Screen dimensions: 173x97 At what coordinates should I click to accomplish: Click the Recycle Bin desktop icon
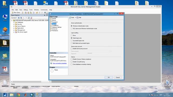pos(168,84)
